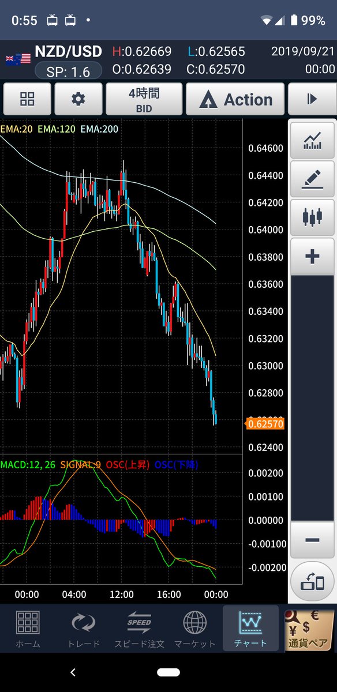
Task: Open the トレード tab
Action: [84, 629]
